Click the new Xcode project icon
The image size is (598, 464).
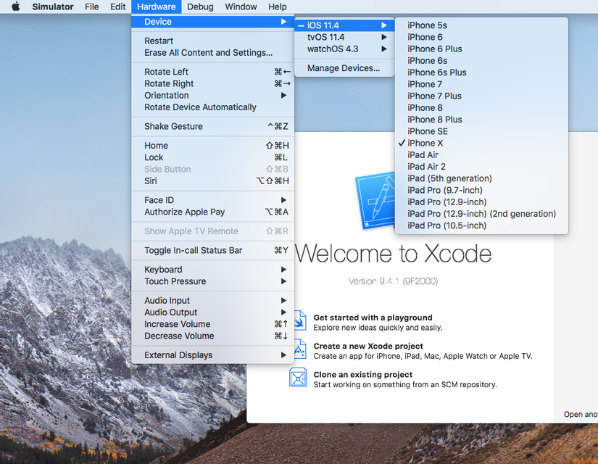[x=300, y=349]
